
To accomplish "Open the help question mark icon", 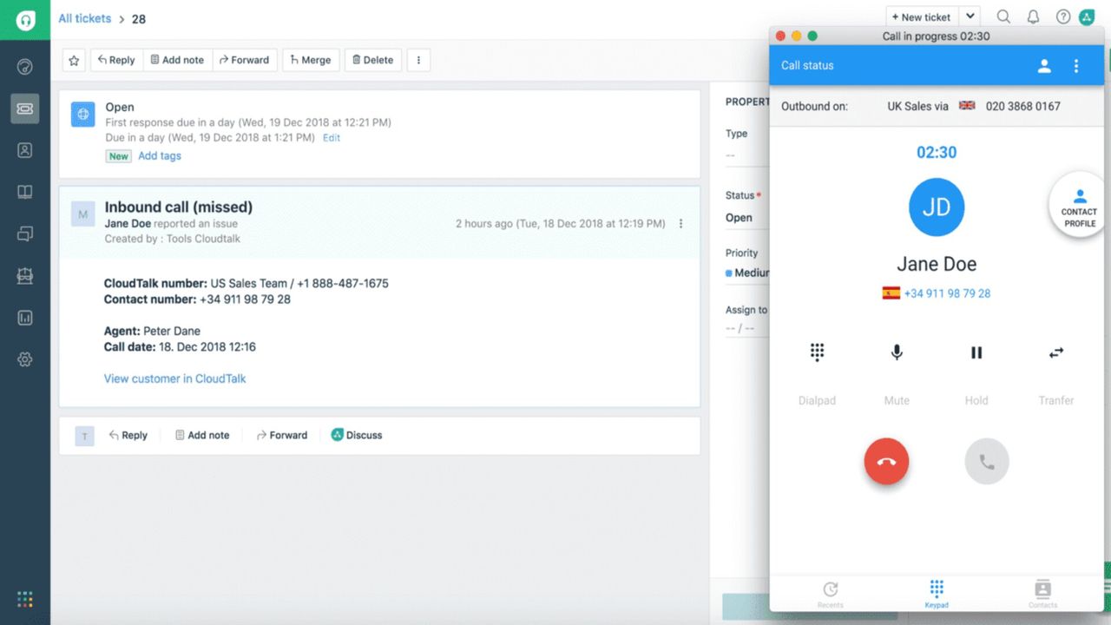I will coord(1062,16).
